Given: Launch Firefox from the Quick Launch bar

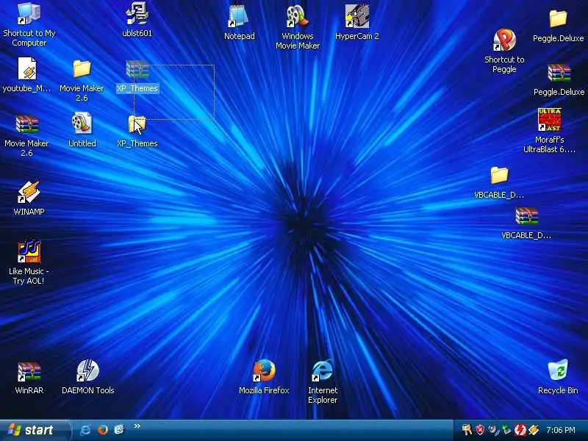Looking at the screenshot, I should pos(102,430).
